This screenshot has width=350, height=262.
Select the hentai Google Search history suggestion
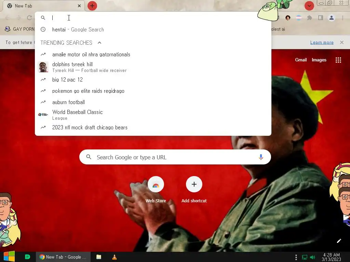(x=153, y=29)
